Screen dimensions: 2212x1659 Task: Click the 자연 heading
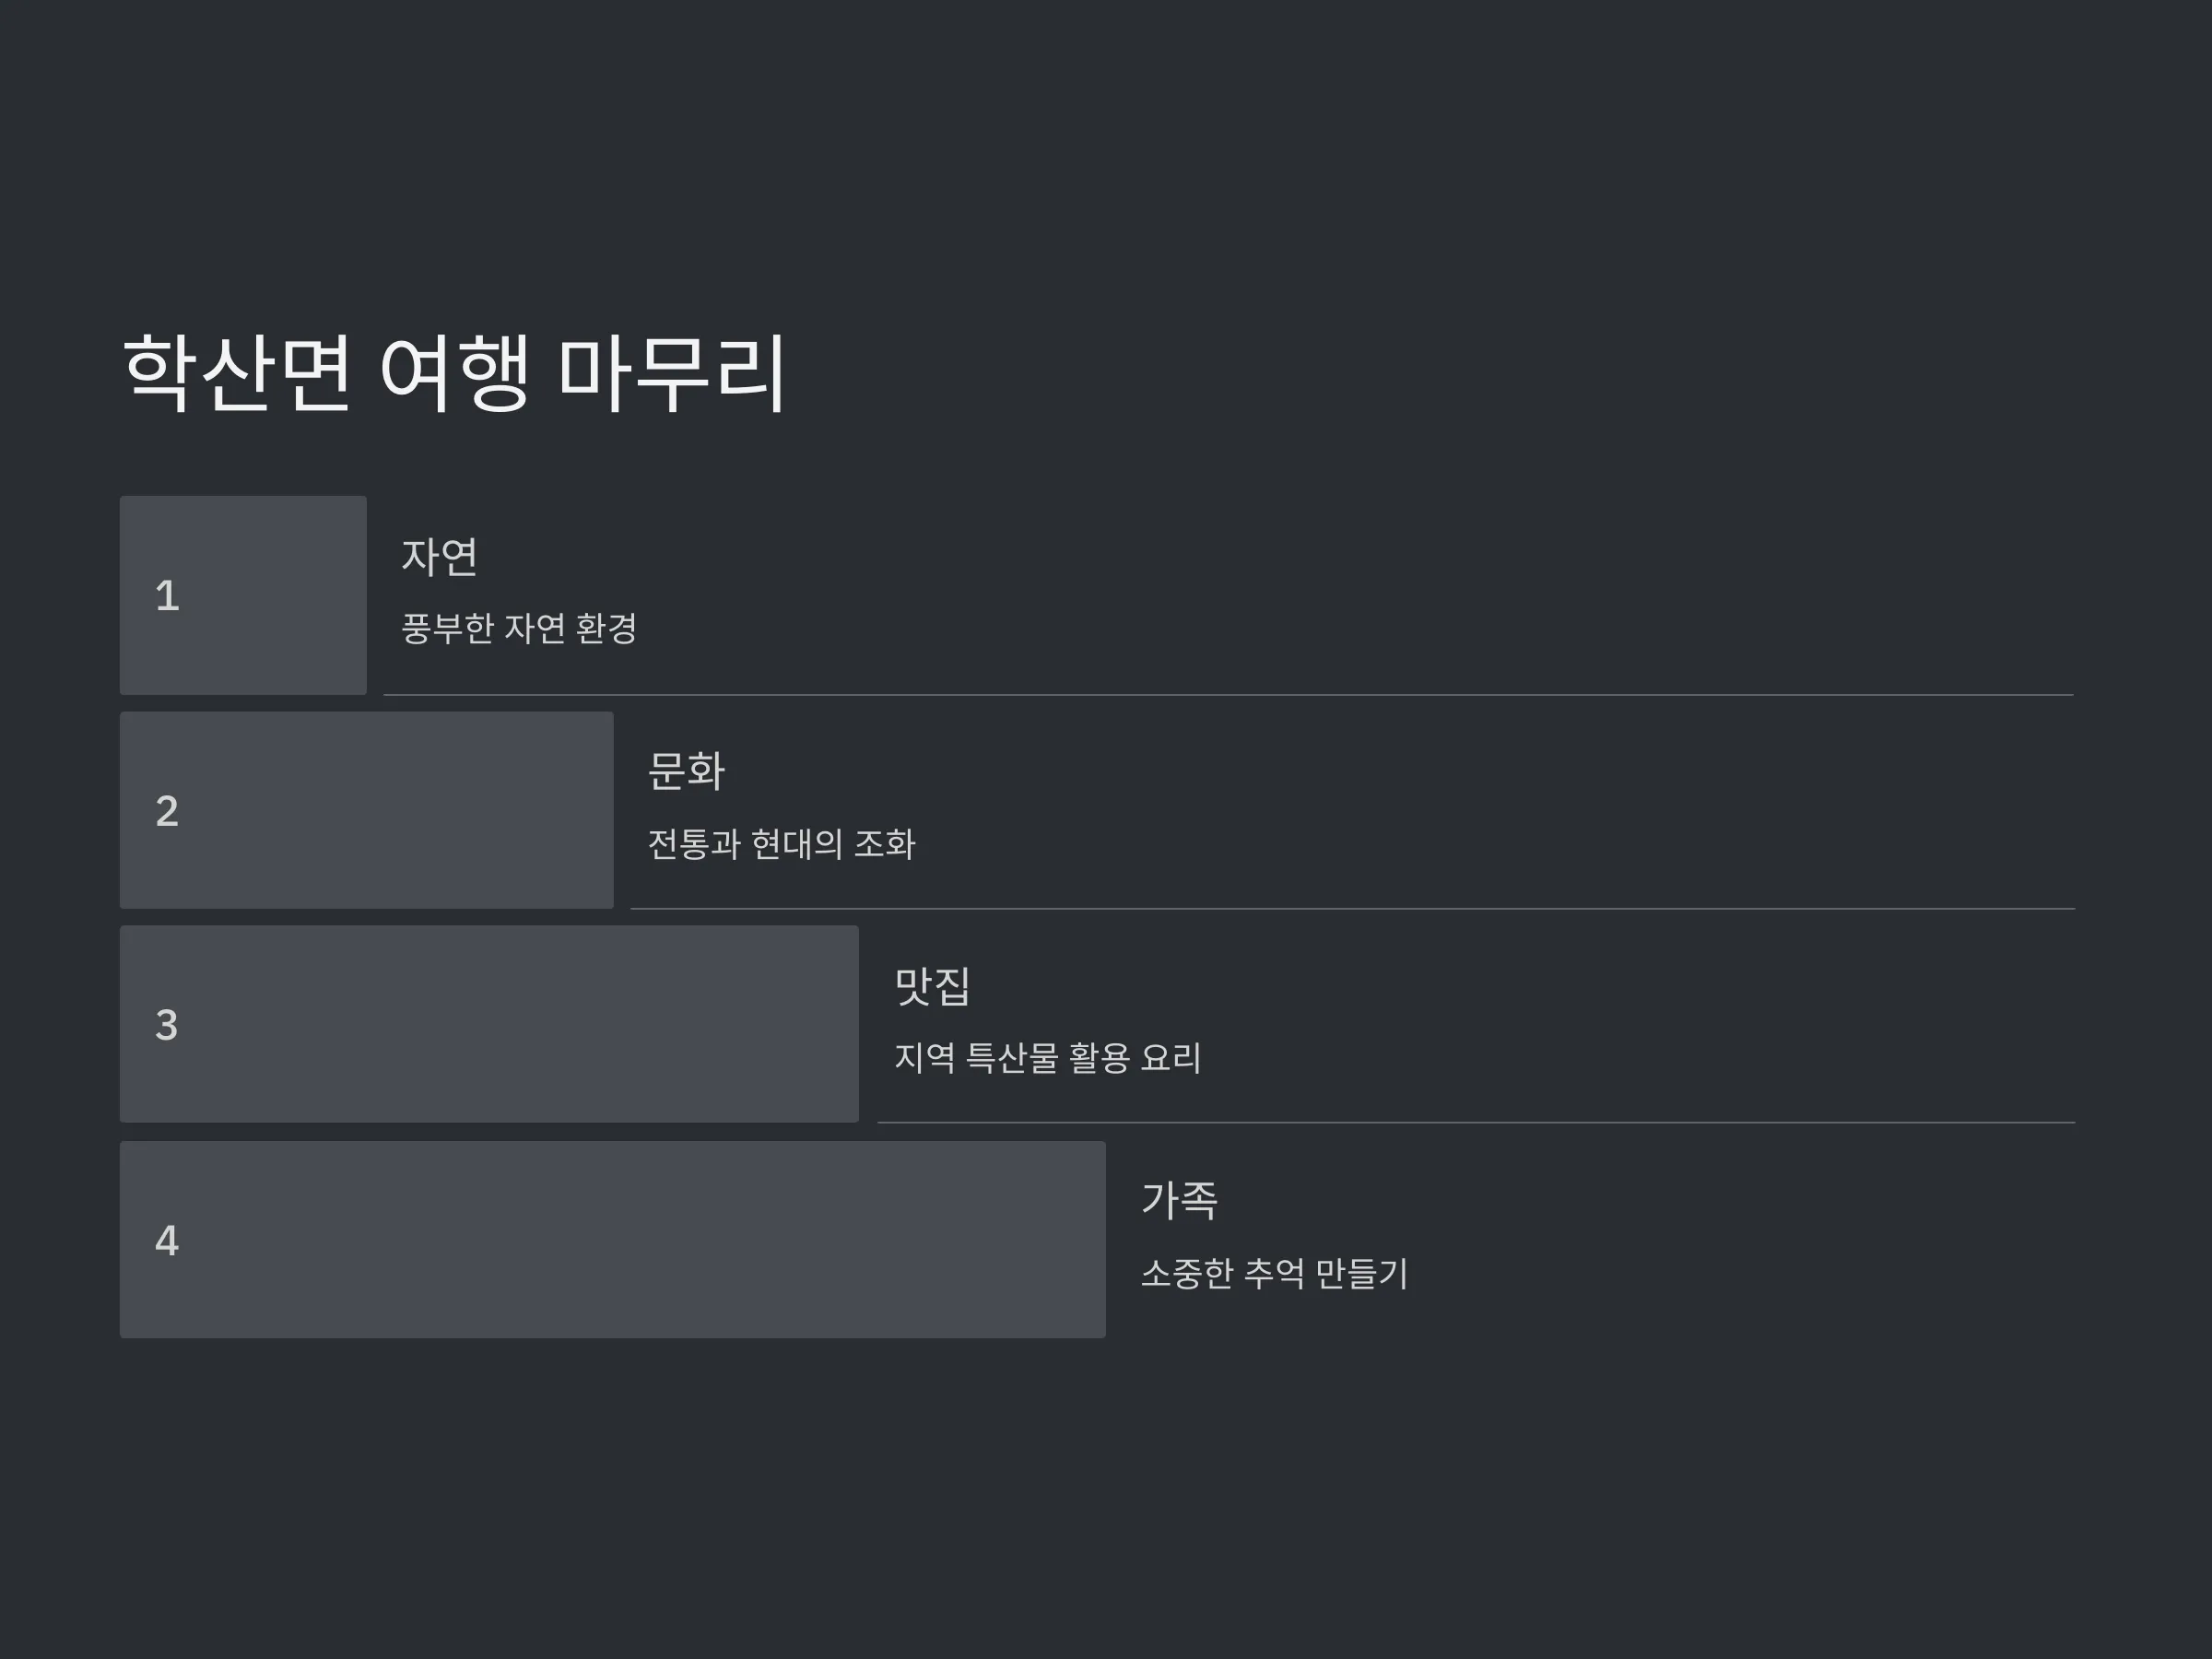pyautogui.click(x=440, y=557)
